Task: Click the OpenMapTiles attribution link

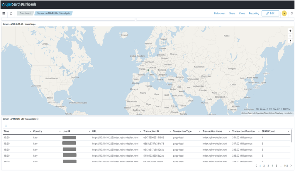Action: pyautogui.click(x=261, y=113)
